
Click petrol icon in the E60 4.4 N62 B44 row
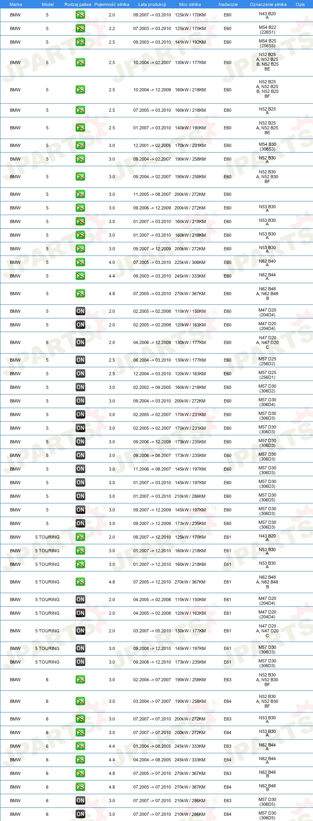coord(80,276)
